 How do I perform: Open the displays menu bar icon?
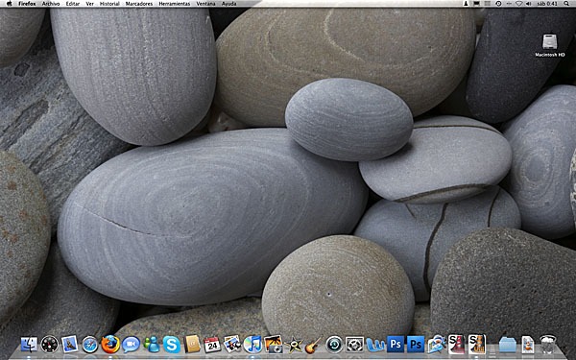point(476,4)
